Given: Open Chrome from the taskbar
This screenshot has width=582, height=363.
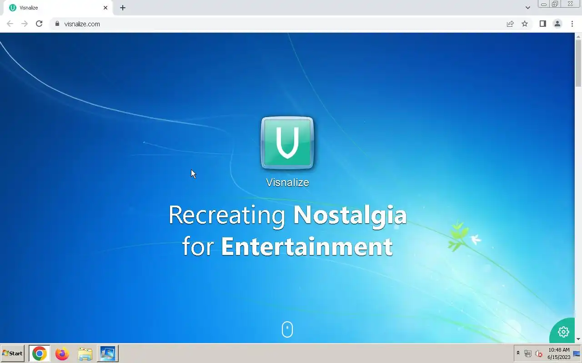Looking at the screenshot, I should point(40,353).
